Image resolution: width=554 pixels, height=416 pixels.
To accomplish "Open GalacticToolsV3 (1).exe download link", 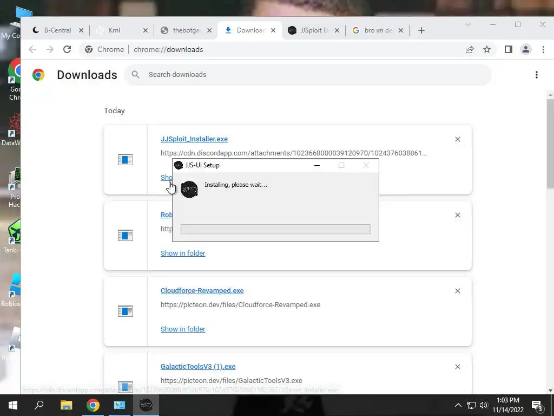I will 198,367.
